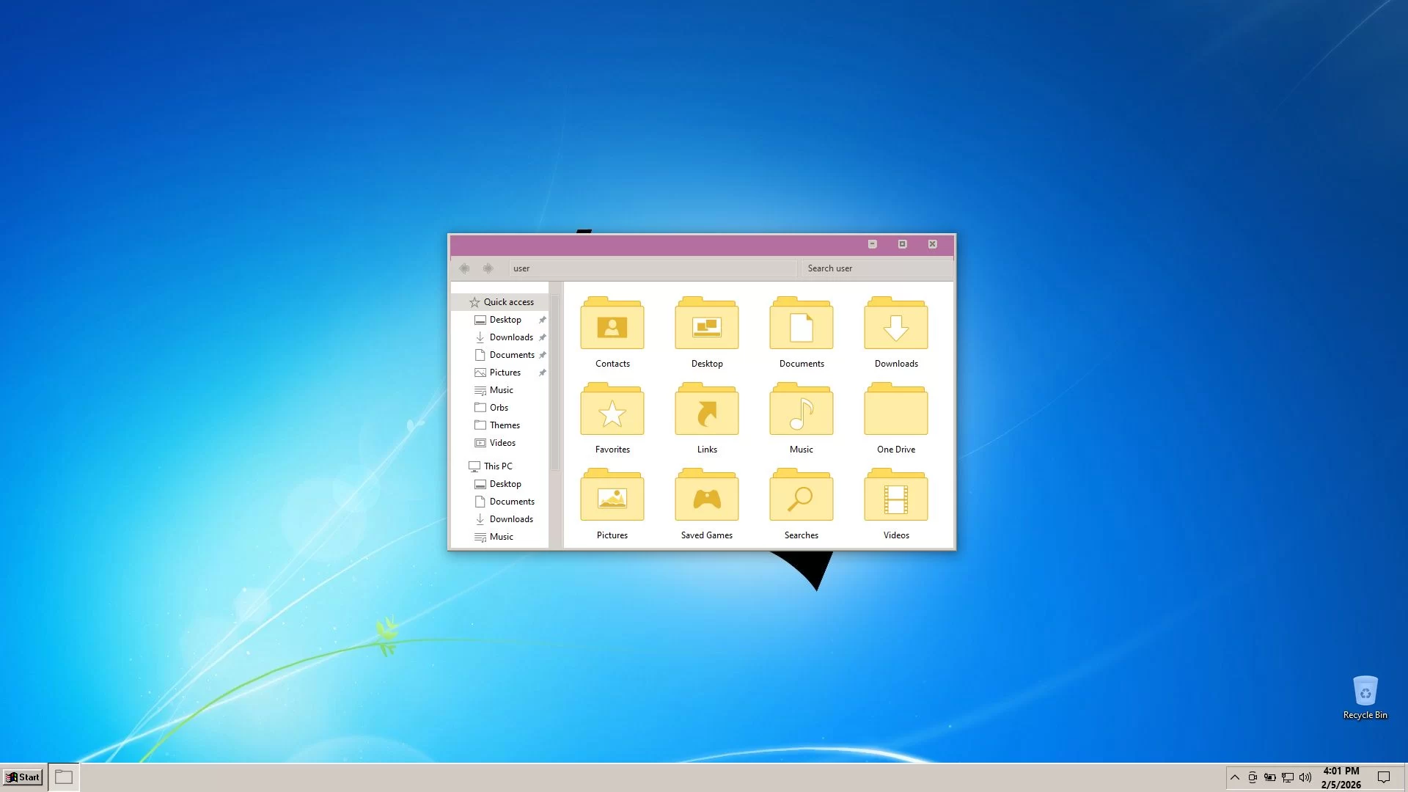Click the Recycle Bin desktop icon
Screen dimensions: 1408x792
pyautogui.click(x=1365, y=693)
